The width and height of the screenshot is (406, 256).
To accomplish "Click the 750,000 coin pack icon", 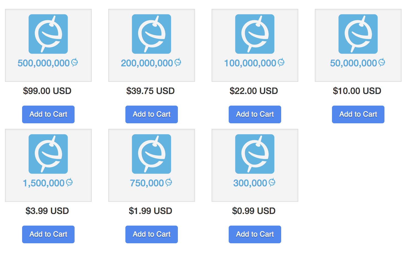I will tap(152, 154).
